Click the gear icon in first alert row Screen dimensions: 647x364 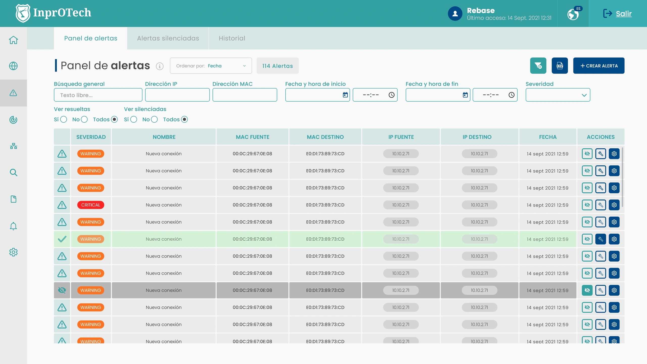(x=614, y=154)
